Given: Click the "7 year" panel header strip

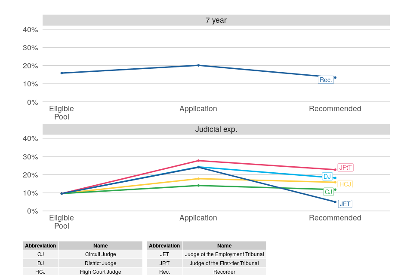Looking at the screenshot, I should tap(216, 20).
